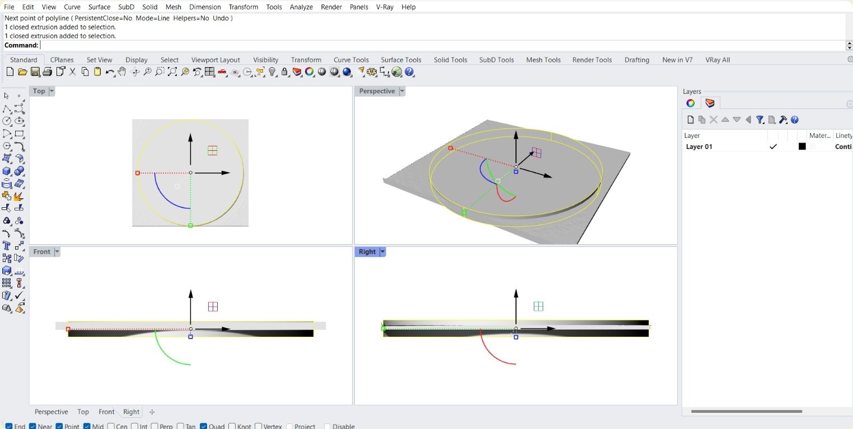
Task: Click the red car named-view icon
Action: [222, 72]
